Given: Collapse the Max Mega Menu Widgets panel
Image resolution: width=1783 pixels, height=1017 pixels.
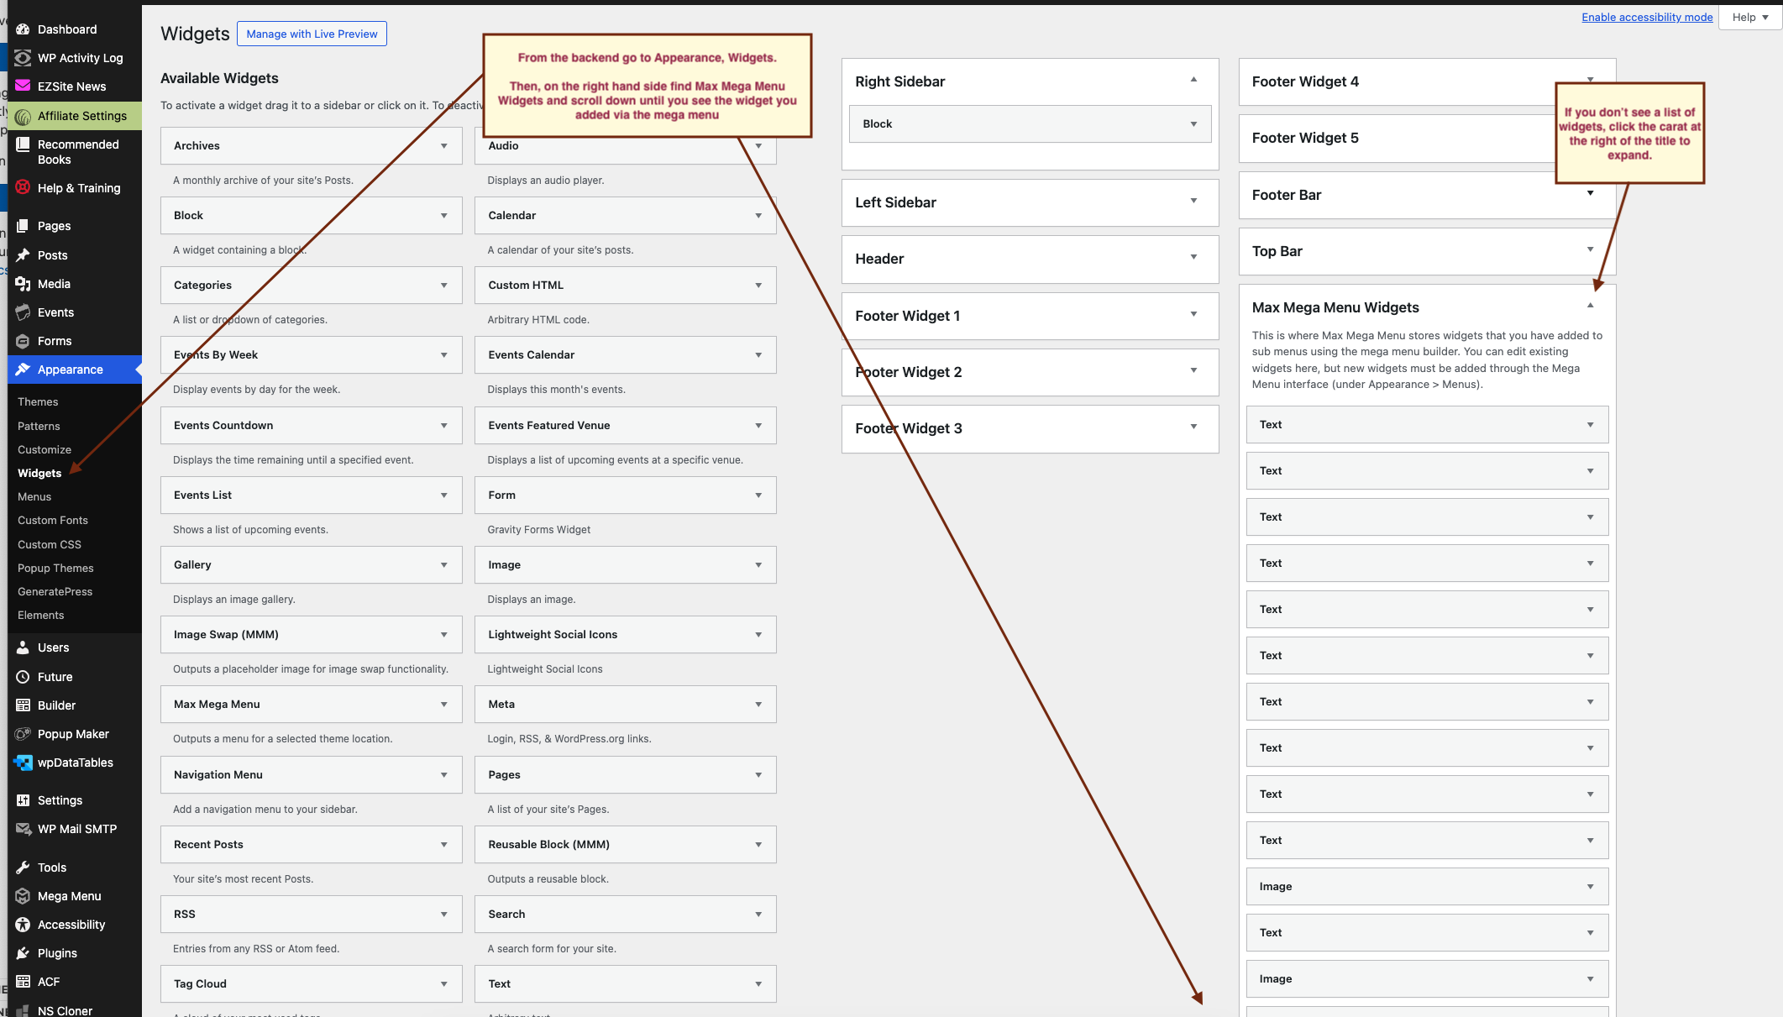Looking at the screenshot, I should coord(1590,307).
